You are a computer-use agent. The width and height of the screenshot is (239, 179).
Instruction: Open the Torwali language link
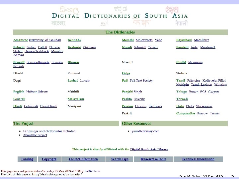point(182,99)
